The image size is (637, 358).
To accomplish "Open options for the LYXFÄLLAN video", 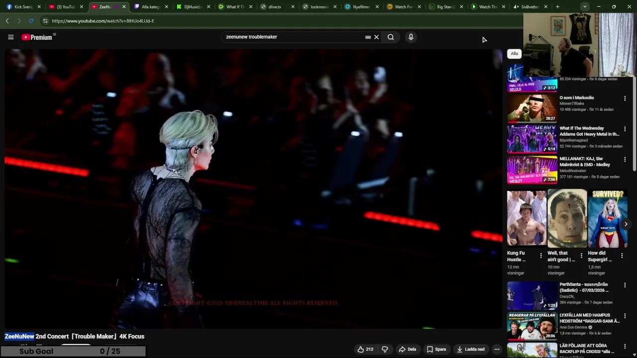I will (625, 316).
